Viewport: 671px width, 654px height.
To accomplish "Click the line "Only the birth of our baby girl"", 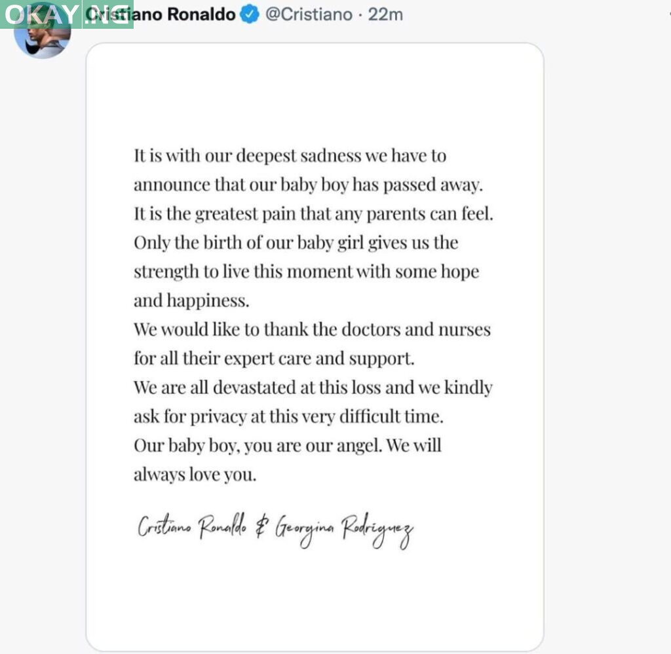I will pyautogui.click(x=296, y=242).
